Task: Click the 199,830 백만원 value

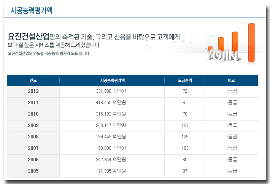Action: (x=111, y=148)
